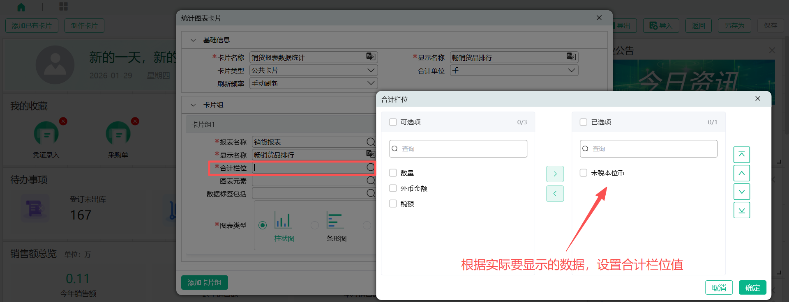Select all with 已选项 header checkbox
The height and width of the screenshot is (302, 789).
coord(584,122)
